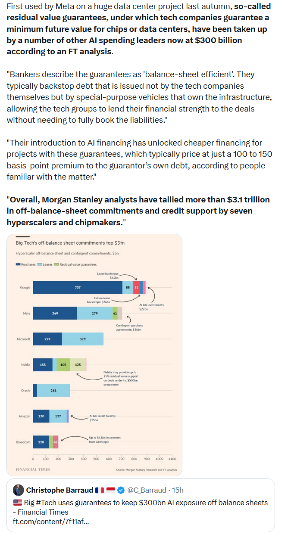Click the light blue Leases legend swatch

[40, 264]
